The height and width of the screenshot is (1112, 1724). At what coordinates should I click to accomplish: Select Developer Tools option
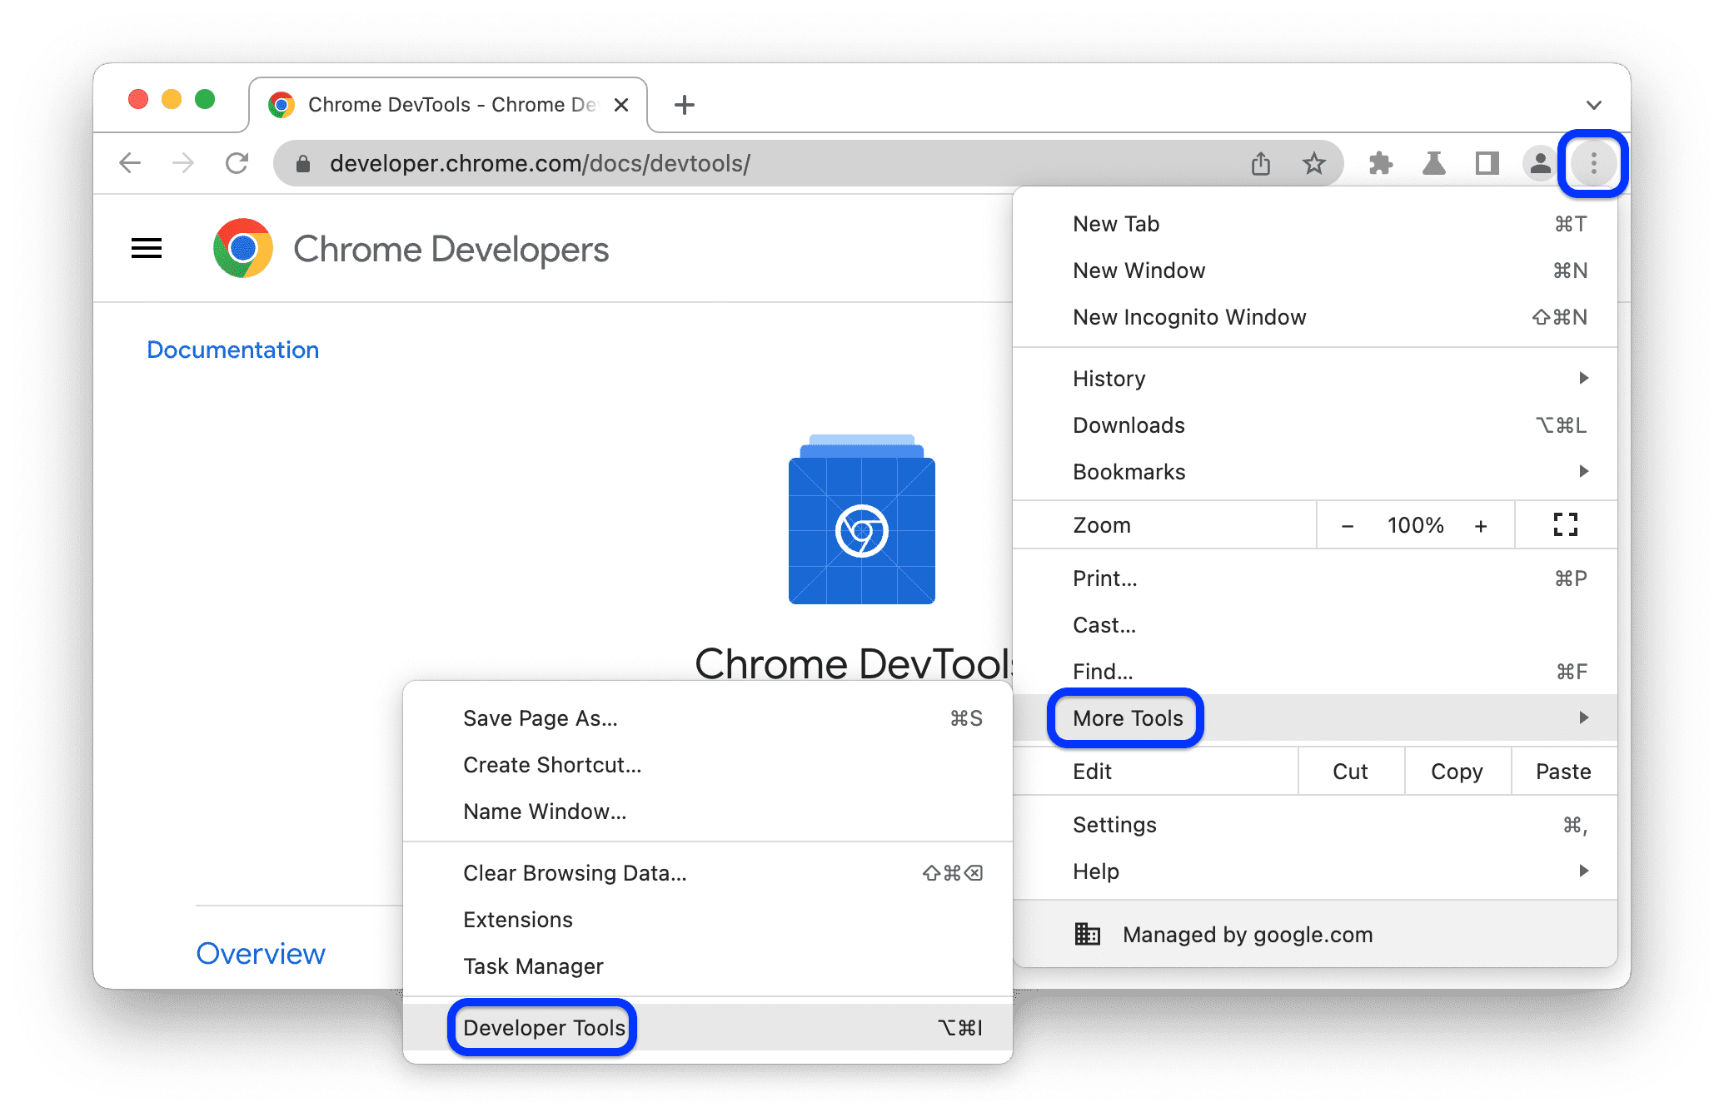[546, 991]
